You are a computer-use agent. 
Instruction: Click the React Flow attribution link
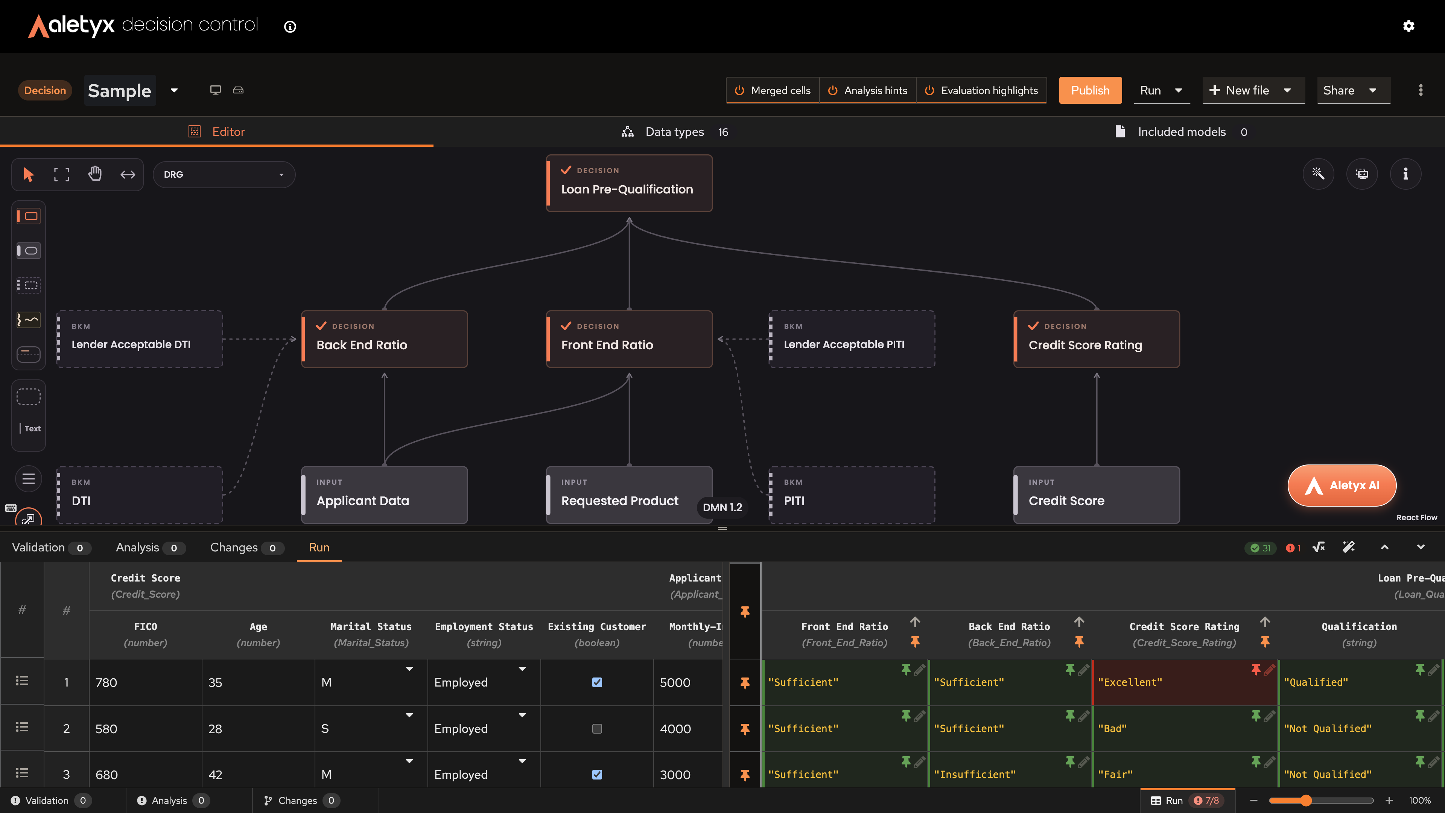pyautogui.click(x=1416, y=517)
